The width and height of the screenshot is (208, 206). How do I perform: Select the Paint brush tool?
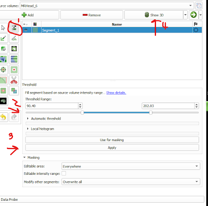point(3,38)
